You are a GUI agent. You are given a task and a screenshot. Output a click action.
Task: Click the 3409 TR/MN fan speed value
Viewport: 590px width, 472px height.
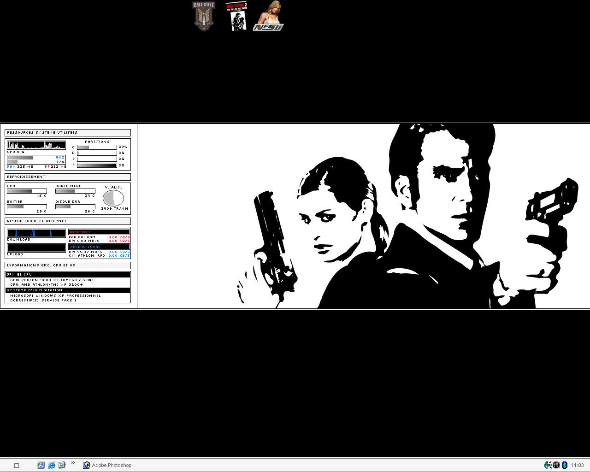tap(115, 209)
